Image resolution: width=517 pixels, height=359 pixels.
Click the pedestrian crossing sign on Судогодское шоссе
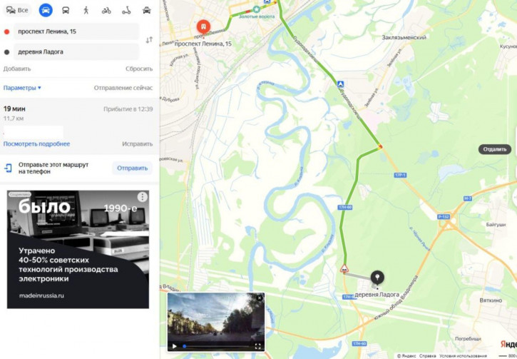click(341, 84)
